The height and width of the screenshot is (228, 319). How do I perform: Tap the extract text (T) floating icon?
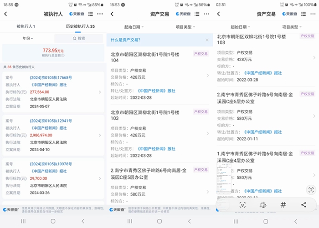[x=311, y=189]
